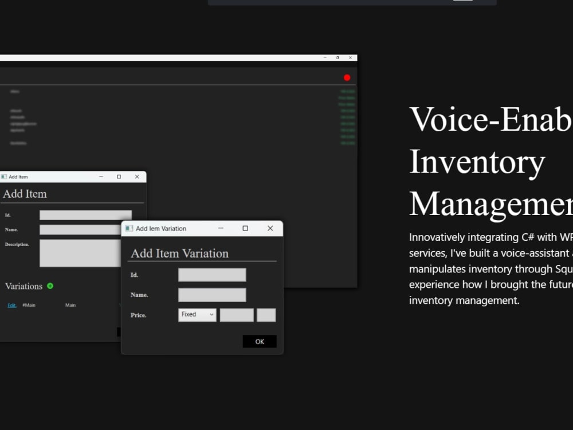This screenshot has width=573, height=430.
Task: Click the Variations heading text
Action: 23,286
